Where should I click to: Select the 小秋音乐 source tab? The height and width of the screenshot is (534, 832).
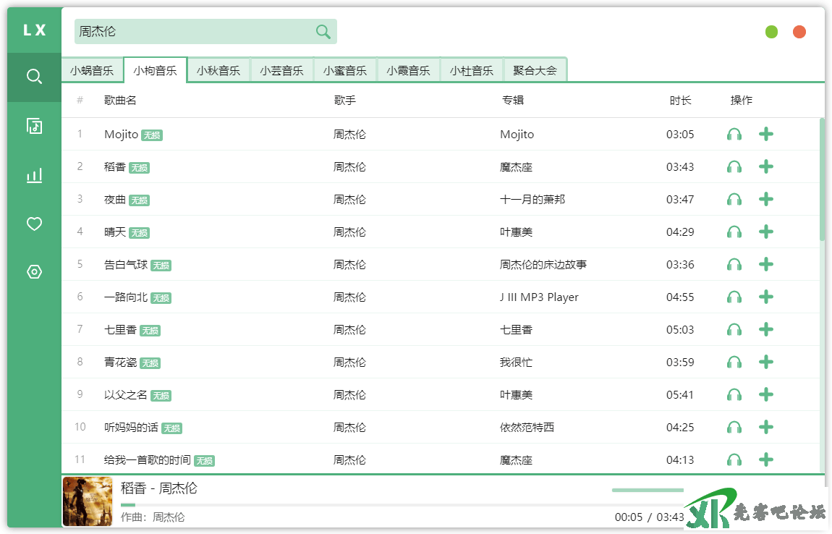(218, 71)
